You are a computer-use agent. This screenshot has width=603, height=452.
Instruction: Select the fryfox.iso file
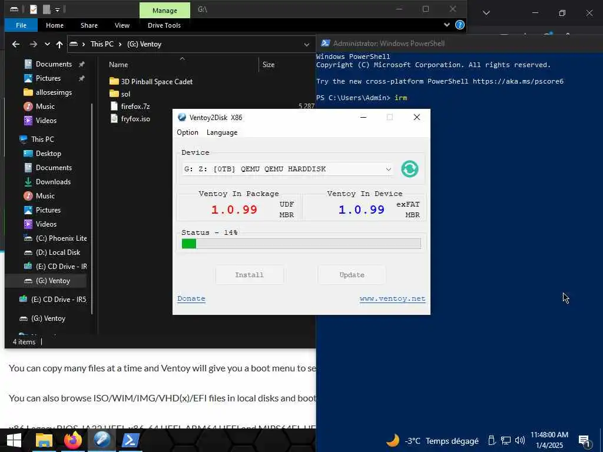point(130,119)
